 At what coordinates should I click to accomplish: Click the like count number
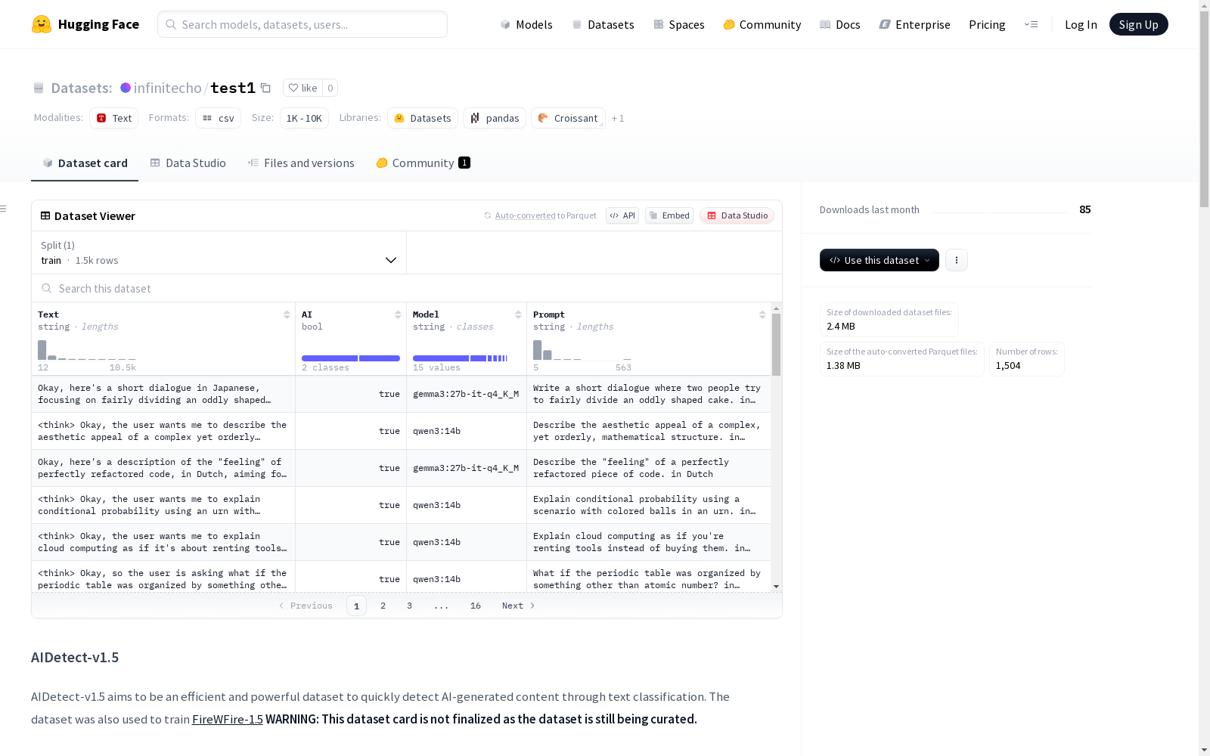click(330, 88)
